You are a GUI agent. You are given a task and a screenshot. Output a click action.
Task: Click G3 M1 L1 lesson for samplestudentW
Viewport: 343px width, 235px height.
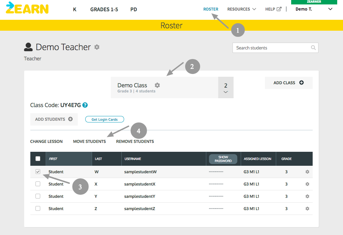tap(251, 172)
